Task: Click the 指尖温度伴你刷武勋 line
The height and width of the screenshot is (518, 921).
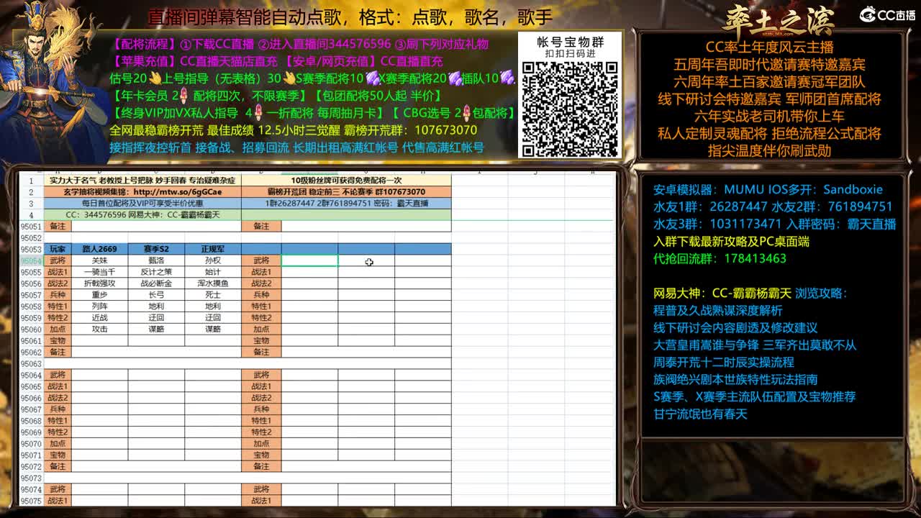Action: (x=769, y=150)
